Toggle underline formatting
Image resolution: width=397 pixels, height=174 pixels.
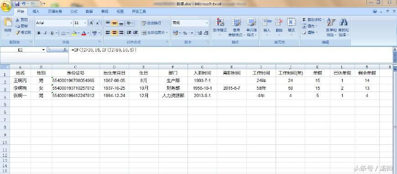coord(52,33)
